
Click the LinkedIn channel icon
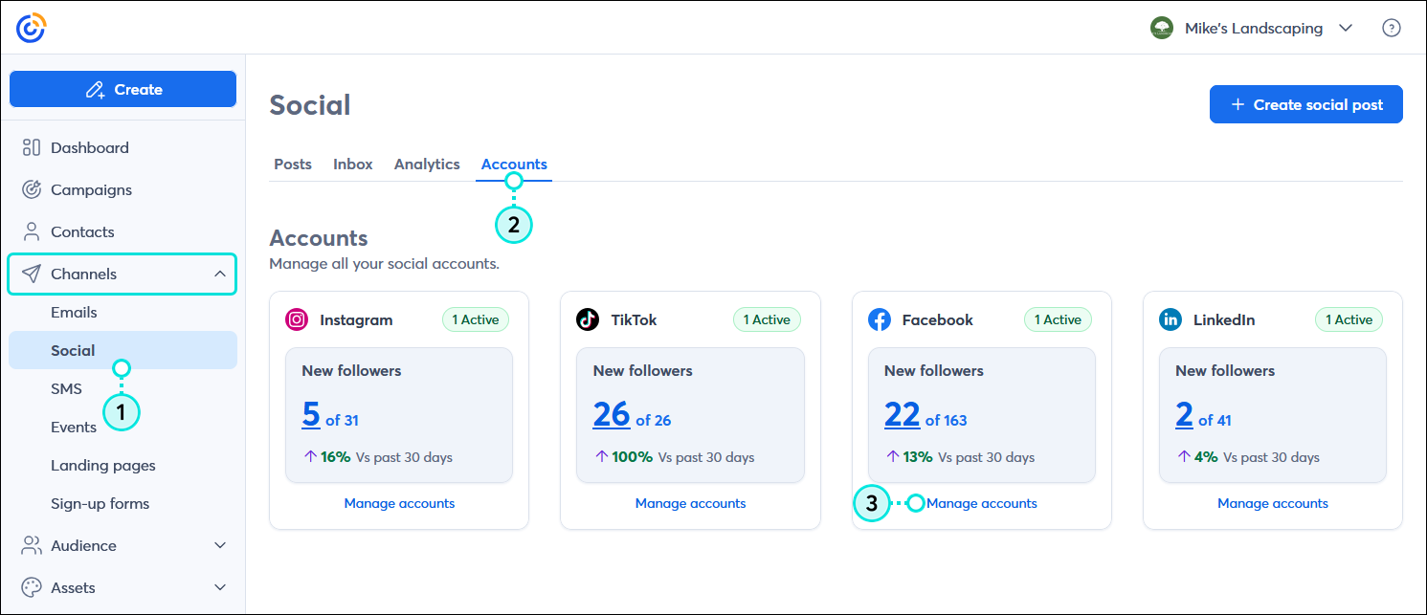(1171, 319)
